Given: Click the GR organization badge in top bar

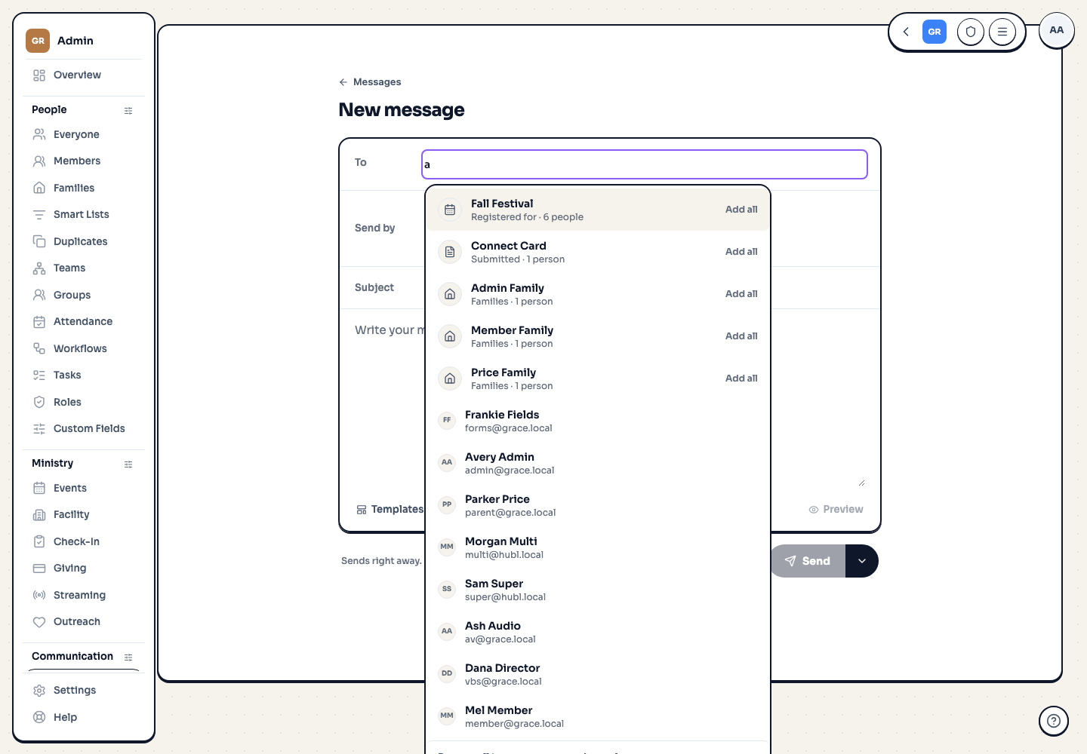Looking at the screenshot, I should click(x=935, y=32).
